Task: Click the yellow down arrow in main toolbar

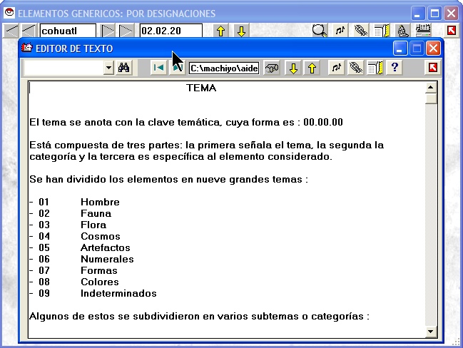Action: [241, 31]
